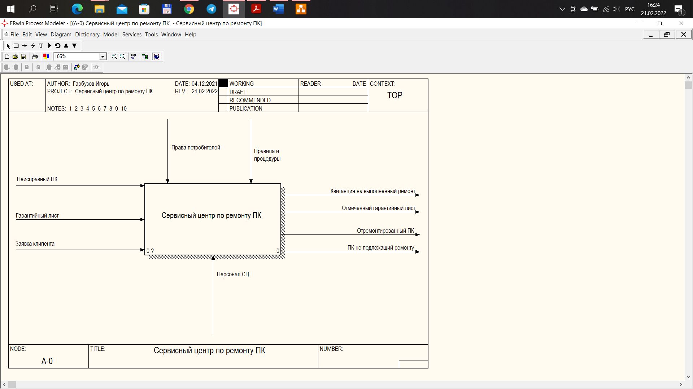Open the Help menu

point(191,35)
